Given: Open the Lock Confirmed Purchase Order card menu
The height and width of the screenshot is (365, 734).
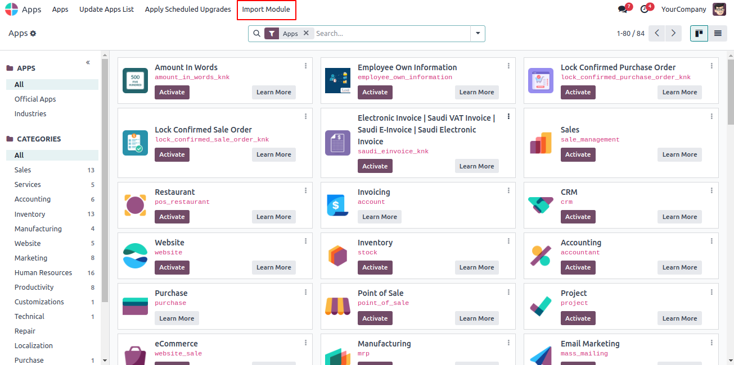Looking at the screenshot, I should 712,66.
